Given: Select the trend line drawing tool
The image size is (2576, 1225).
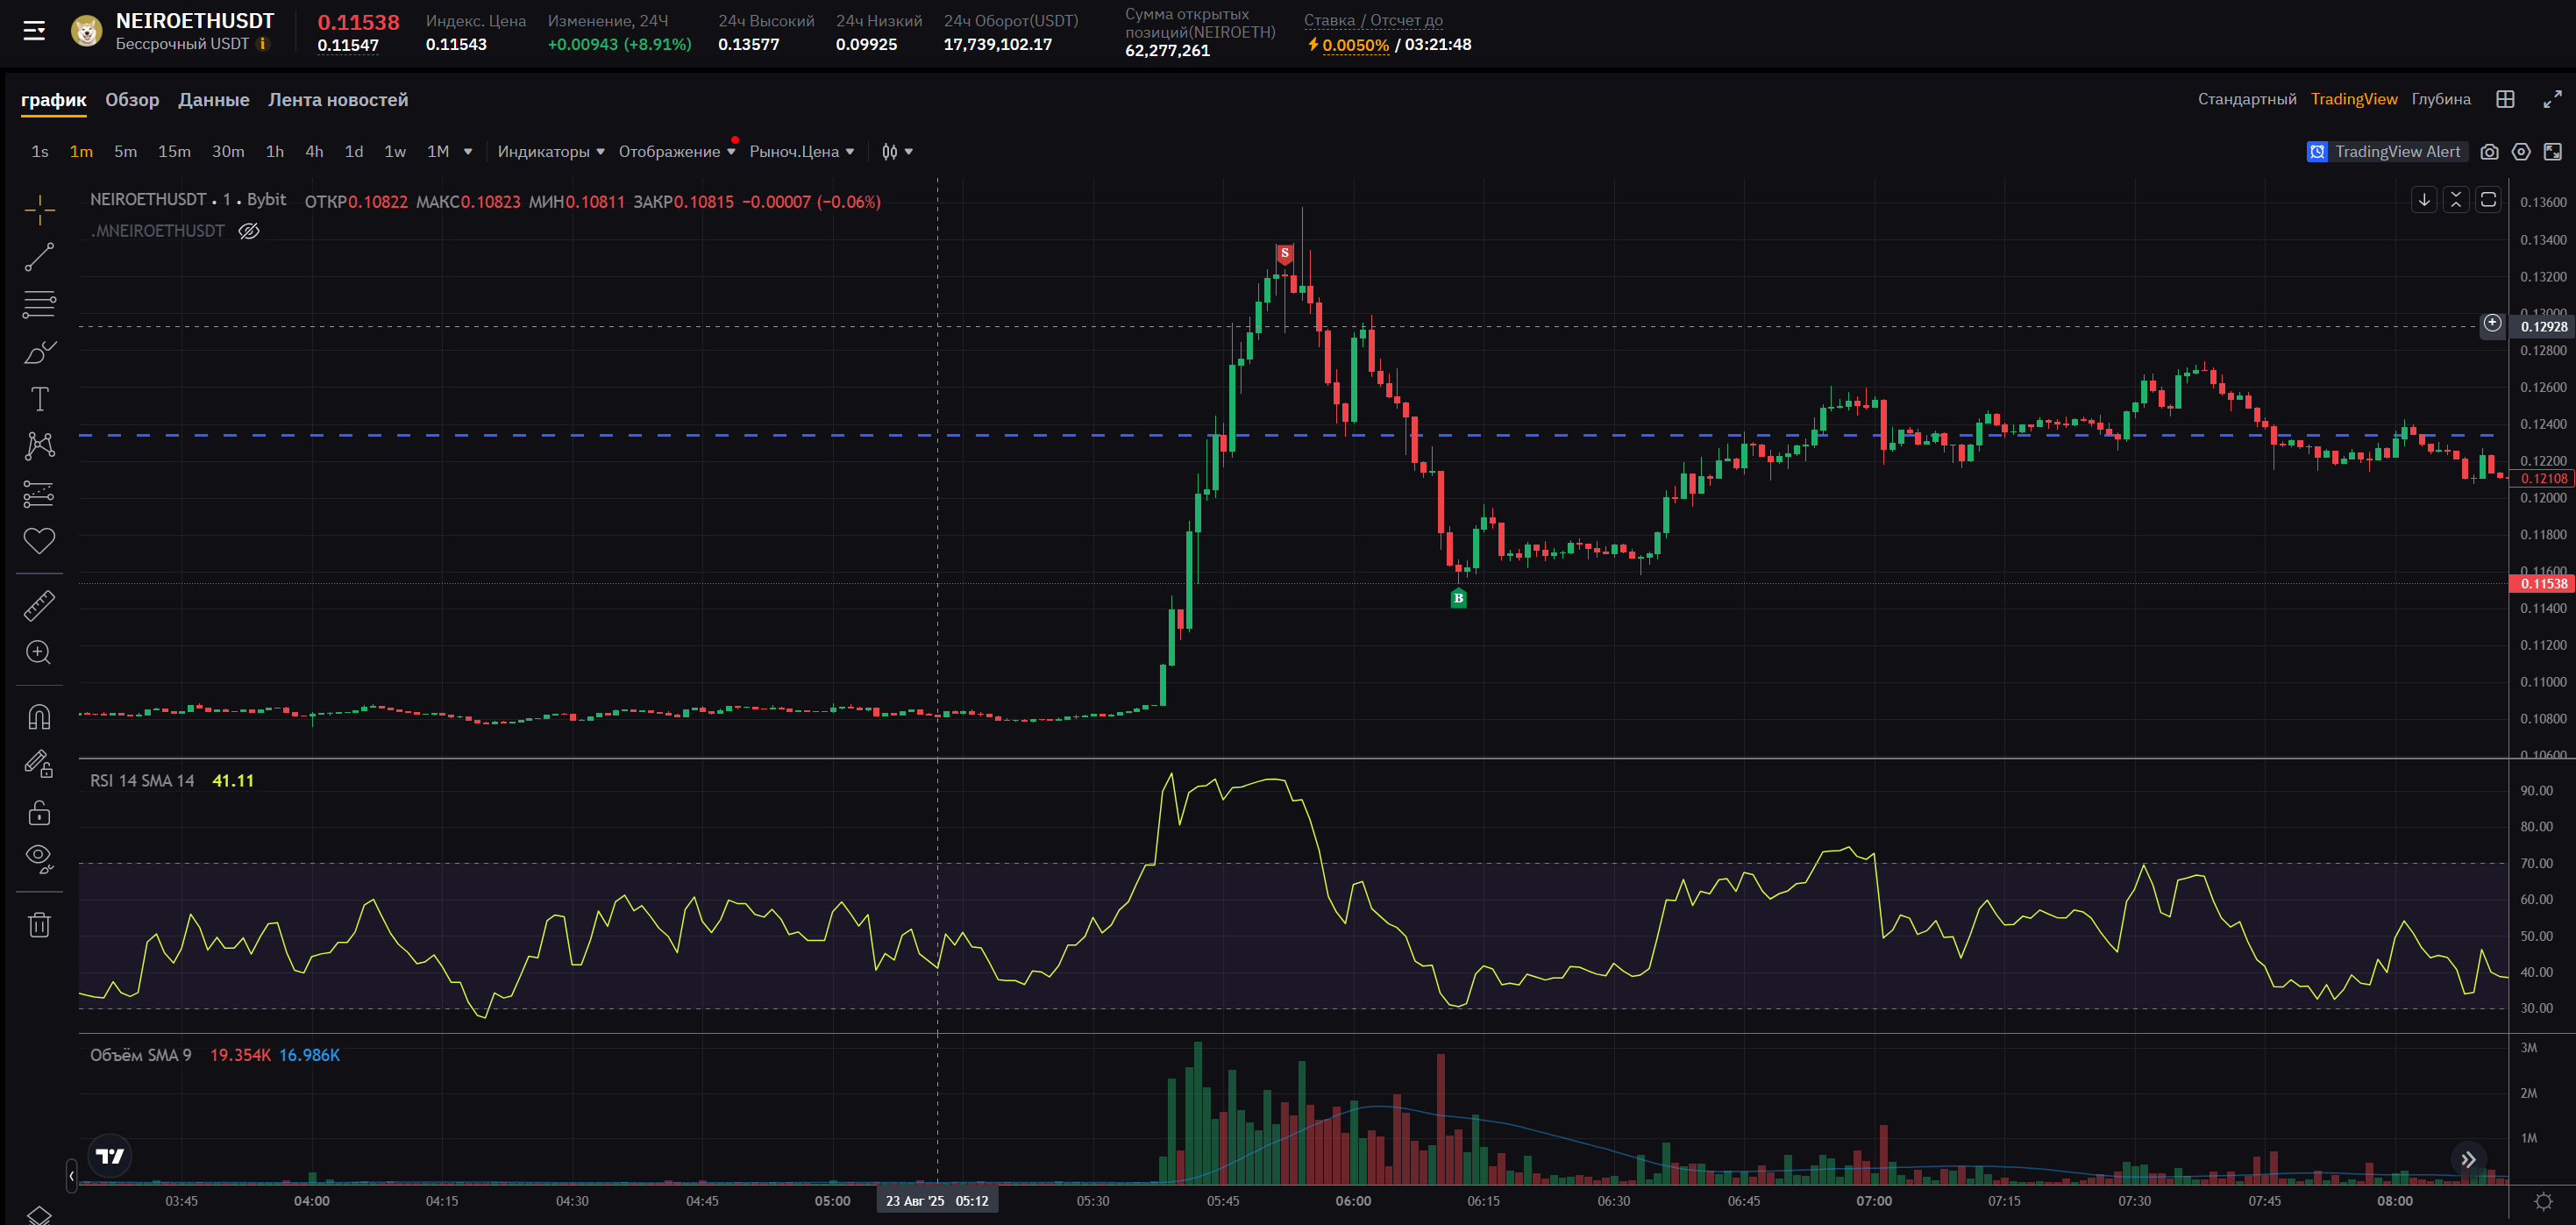Looking at the screenshot, I should point(39,257).
